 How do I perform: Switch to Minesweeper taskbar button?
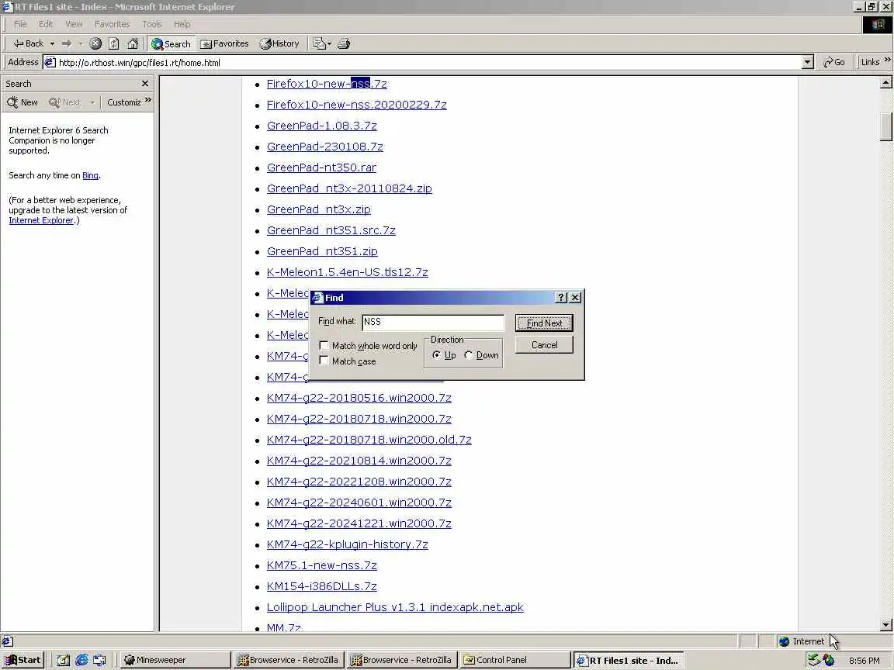click(x=175, y=661)
